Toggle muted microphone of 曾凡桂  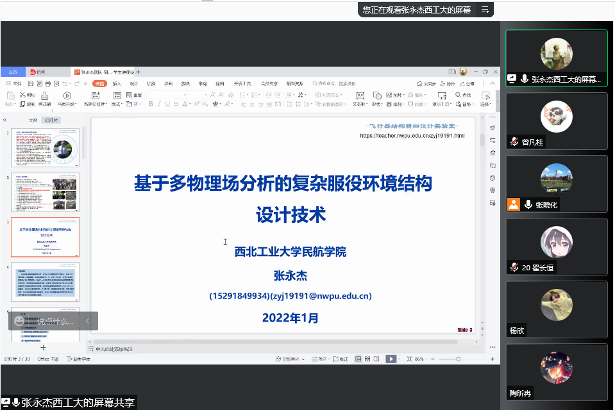coord(514,142)
